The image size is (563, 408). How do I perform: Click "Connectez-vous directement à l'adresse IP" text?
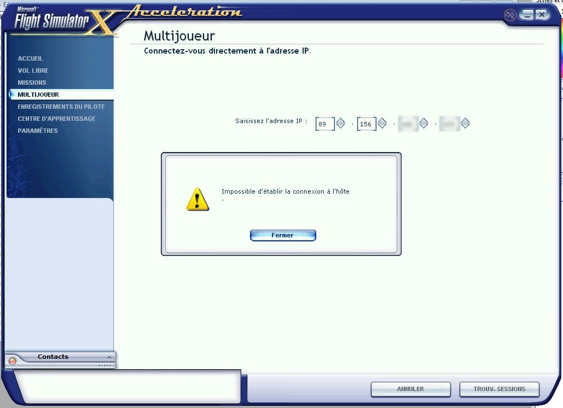coord(227,51)
